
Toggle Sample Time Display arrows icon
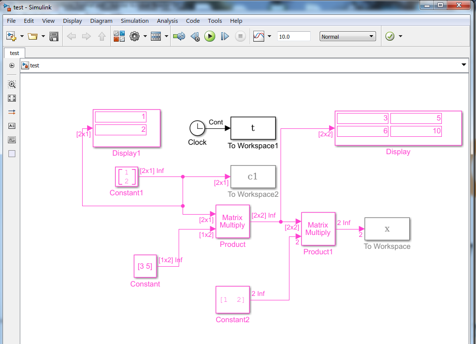12,112
